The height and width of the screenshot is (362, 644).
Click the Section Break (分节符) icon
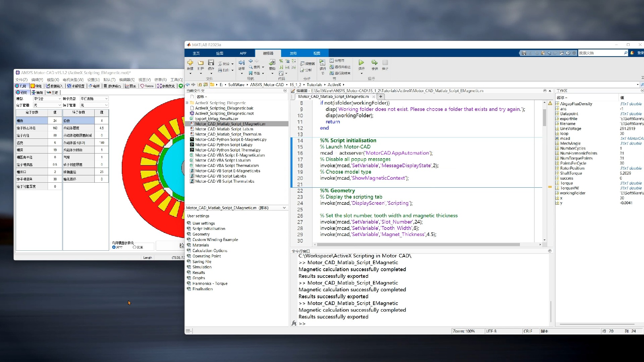[x=332, y=61]
